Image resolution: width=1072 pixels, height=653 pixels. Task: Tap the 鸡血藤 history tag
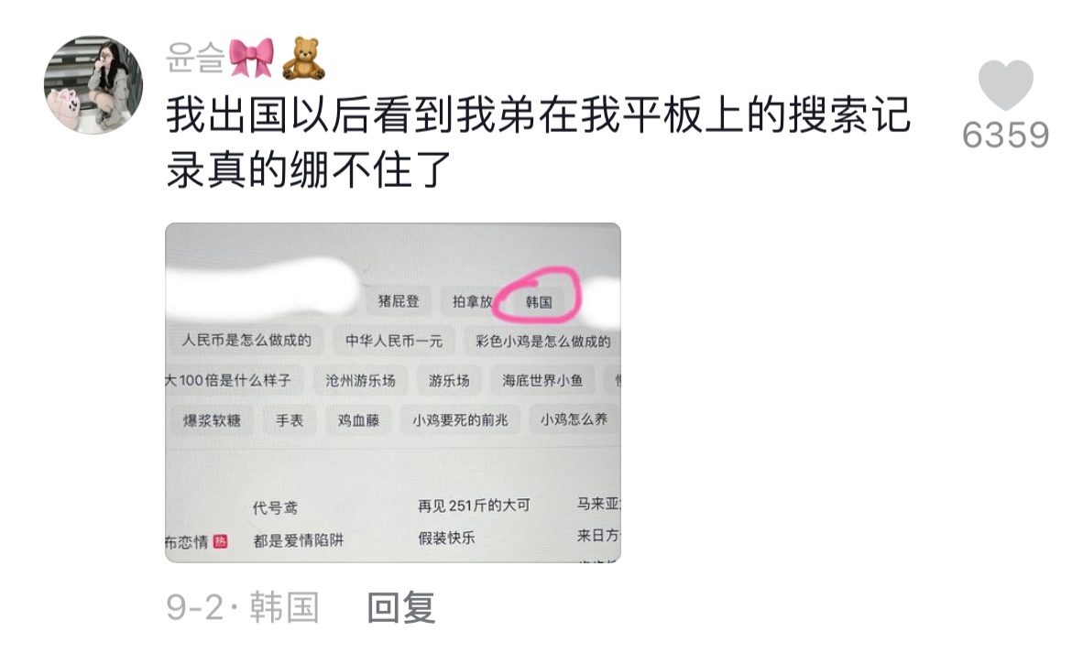358,420
